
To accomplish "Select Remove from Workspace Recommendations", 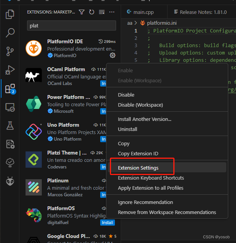I will coord(167,212).
